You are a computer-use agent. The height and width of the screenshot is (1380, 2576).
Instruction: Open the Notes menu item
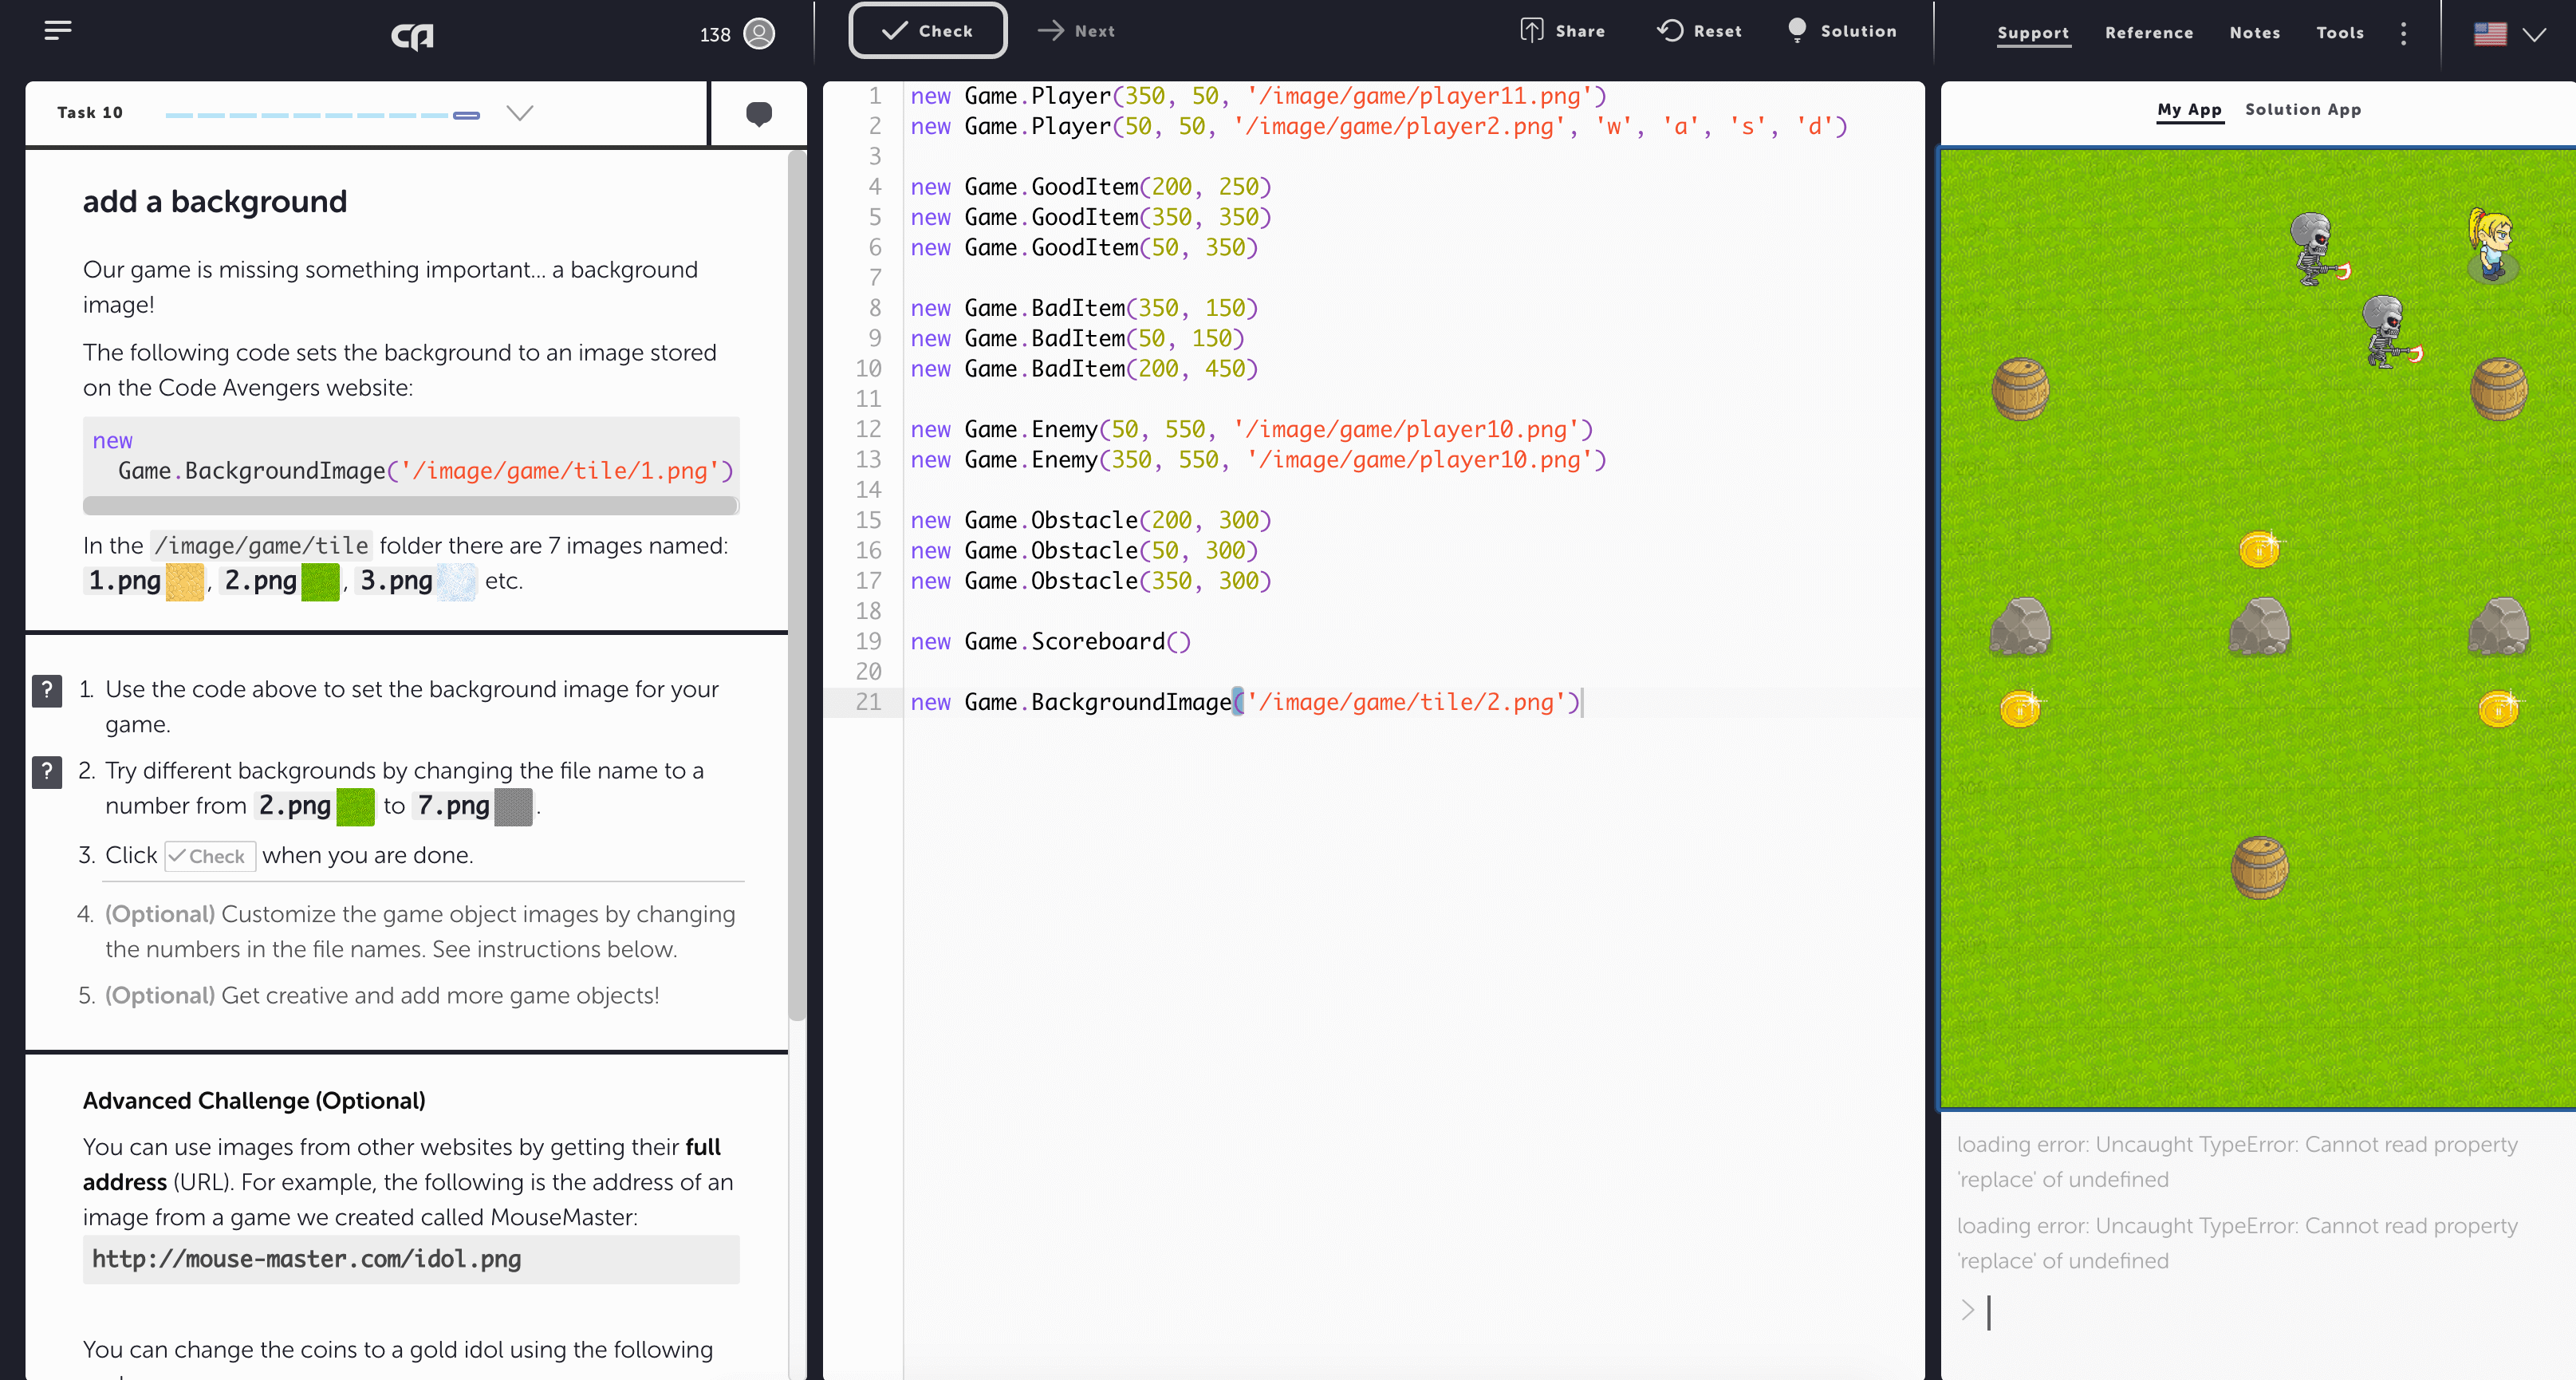[x=2254, y=33]
